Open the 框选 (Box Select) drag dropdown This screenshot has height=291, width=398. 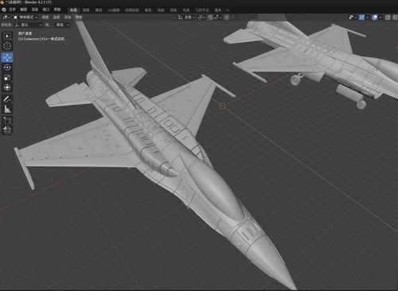(x=62, y=25)
